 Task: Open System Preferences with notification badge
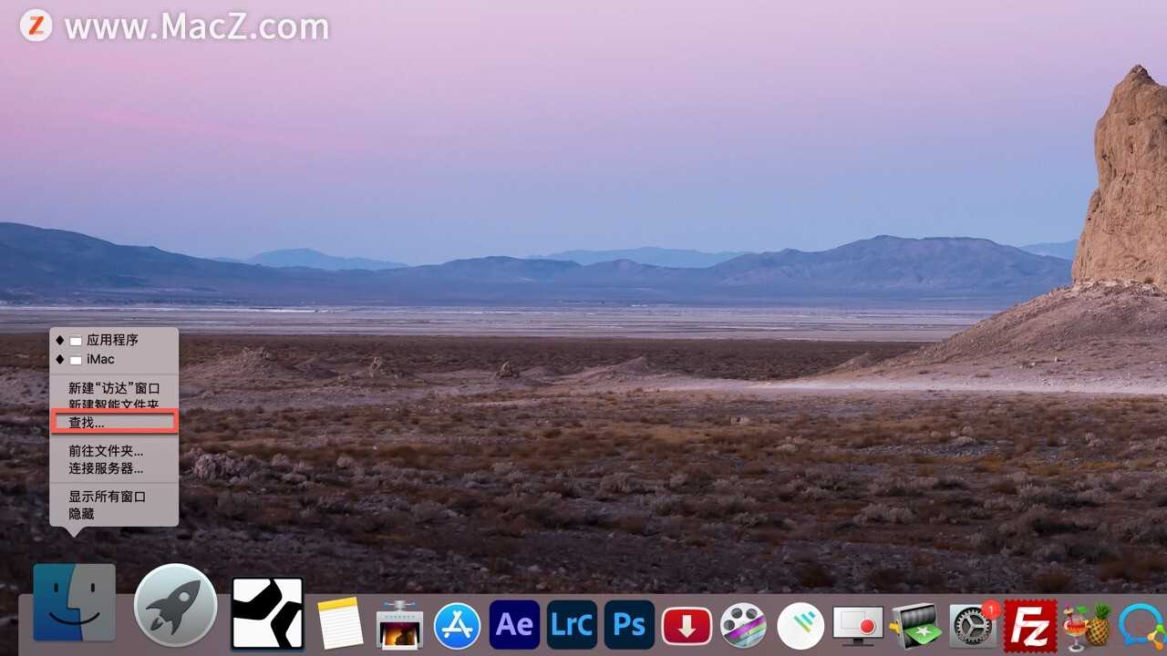pos(973,625)
